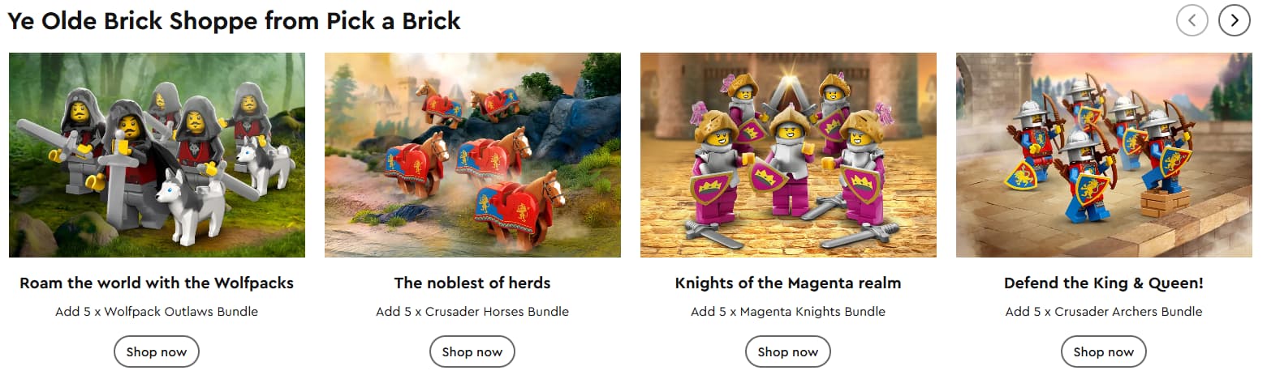Open the Wolfpack outlaws forest image

[157, 155]
